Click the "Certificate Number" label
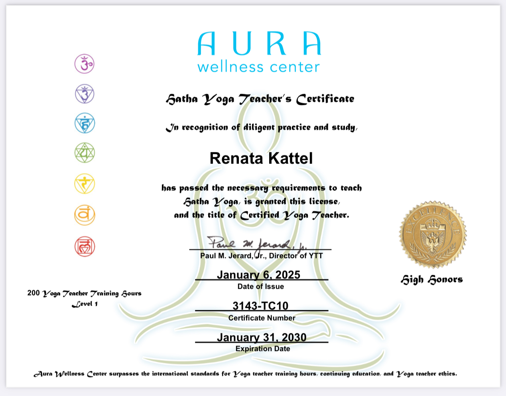 pos(262,318)
